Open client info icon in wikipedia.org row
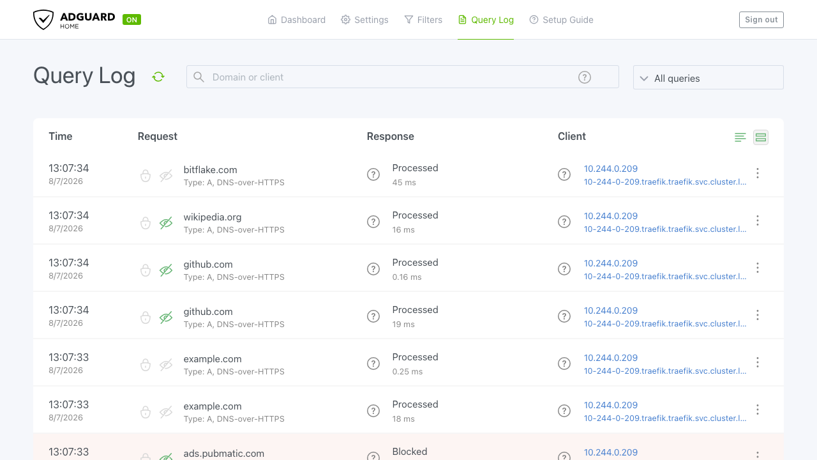The width and height of the screenshot is (817, 460). point(564,222)
